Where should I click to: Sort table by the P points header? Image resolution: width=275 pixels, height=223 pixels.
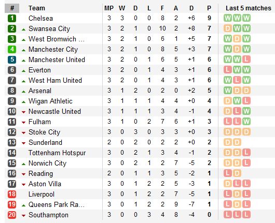coord(209,8)
